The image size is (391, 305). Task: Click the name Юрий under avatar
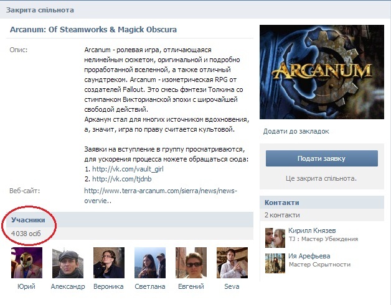click(26, 286)
